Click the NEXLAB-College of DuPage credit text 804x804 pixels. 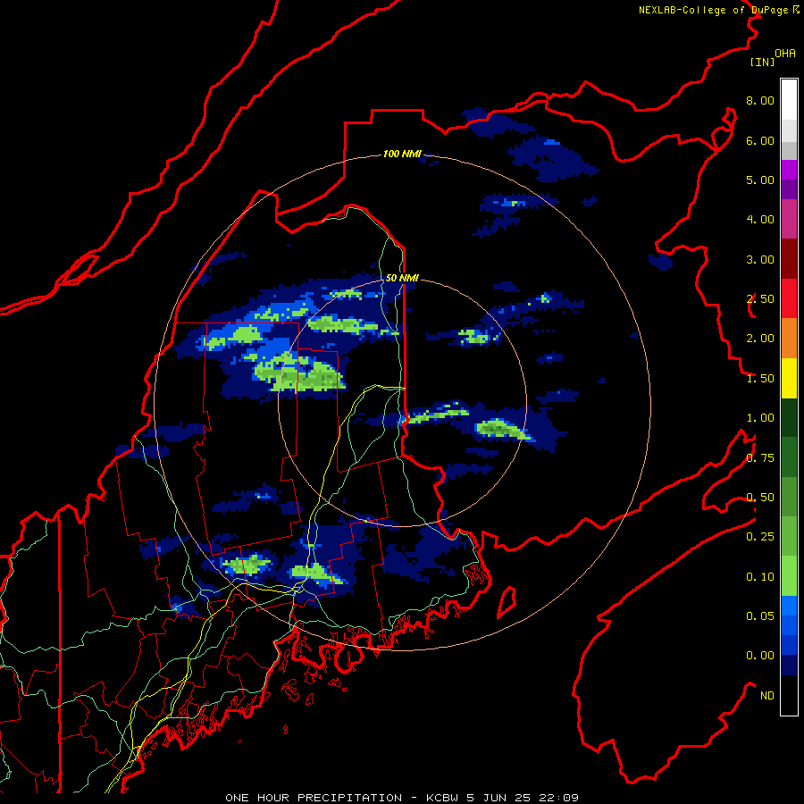pyautogui.click(x=719, y=10)
